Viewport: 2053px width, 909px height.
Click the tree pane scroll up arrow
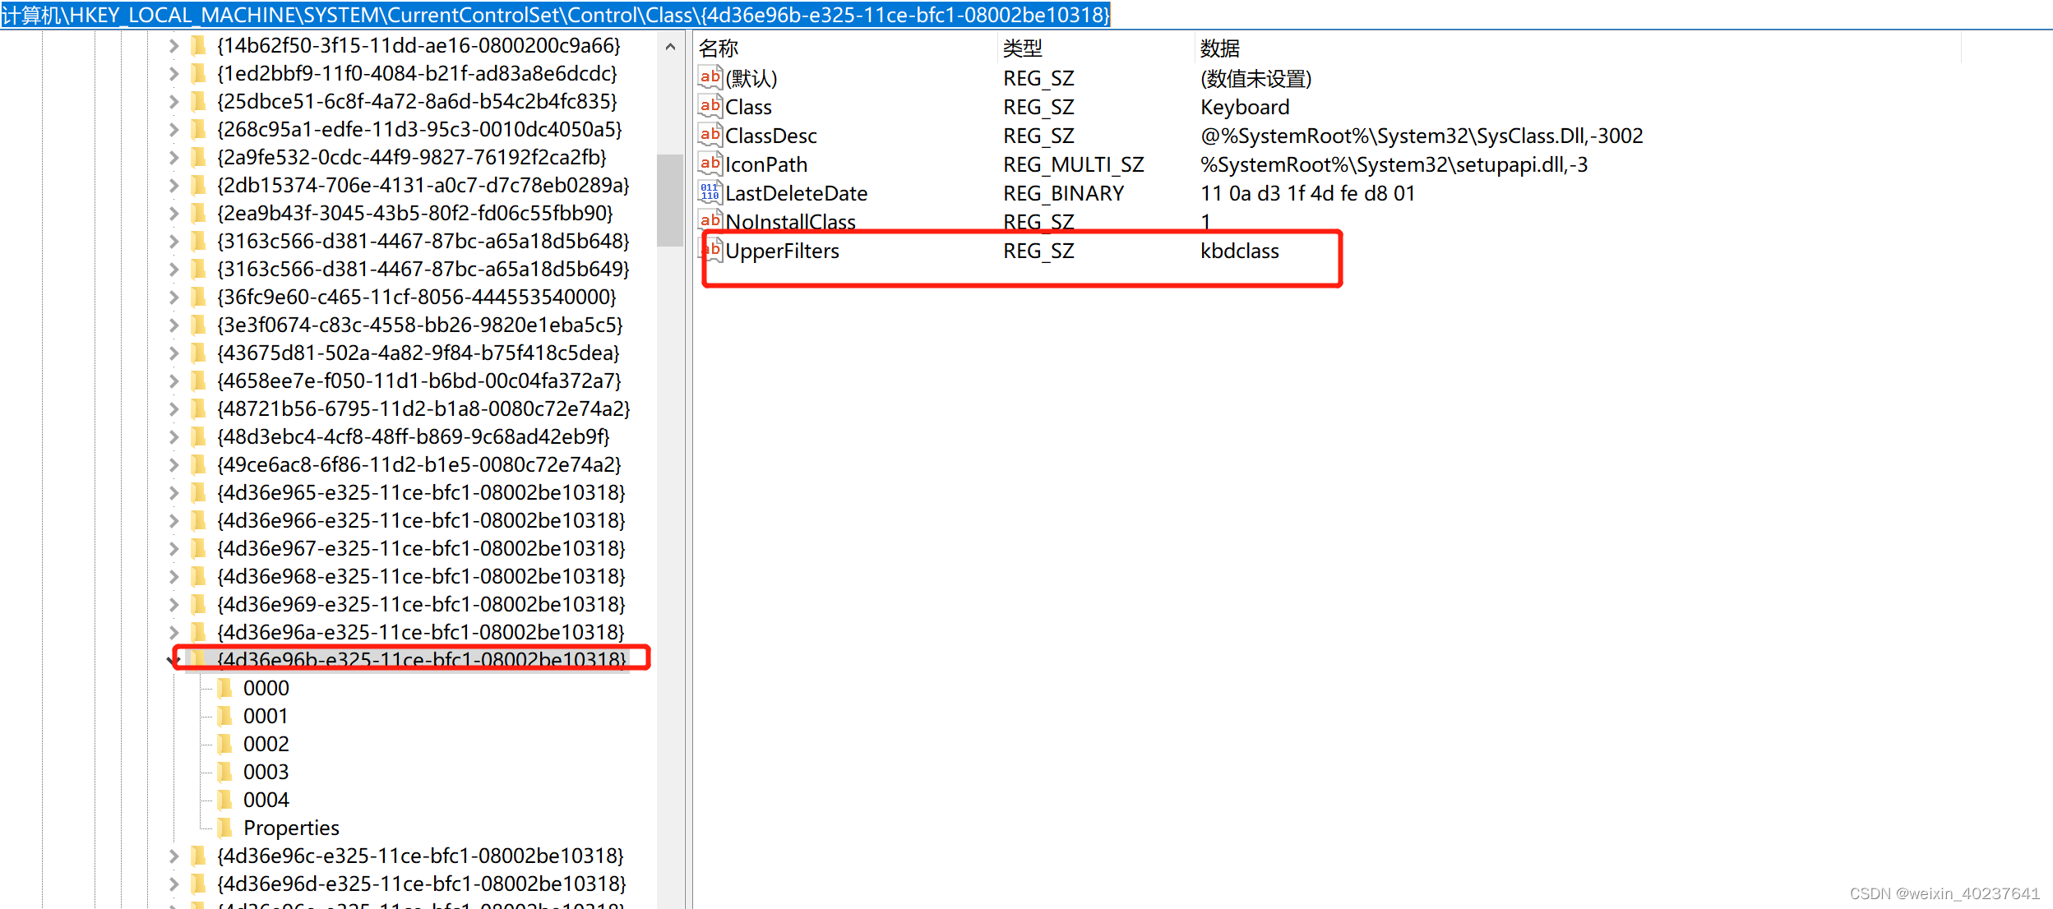point(670,47)
